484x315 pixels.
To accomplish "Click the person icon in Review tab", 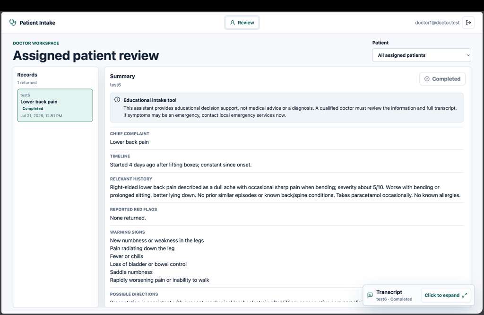I will [233, 23].
